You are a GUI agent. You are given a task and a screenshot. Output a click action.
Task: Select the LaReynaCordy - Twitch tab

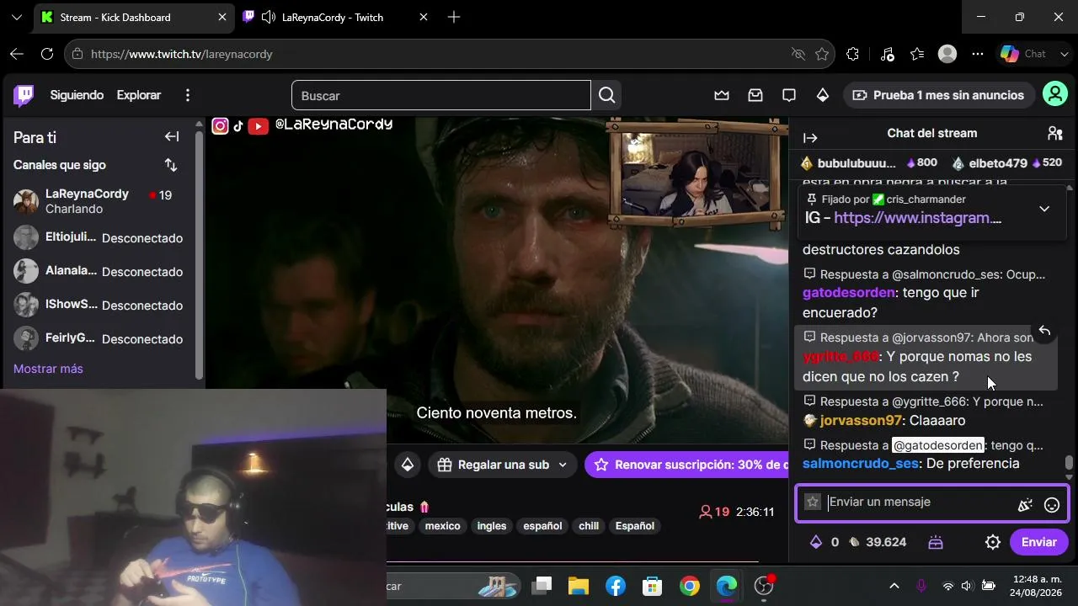(335, 17)
